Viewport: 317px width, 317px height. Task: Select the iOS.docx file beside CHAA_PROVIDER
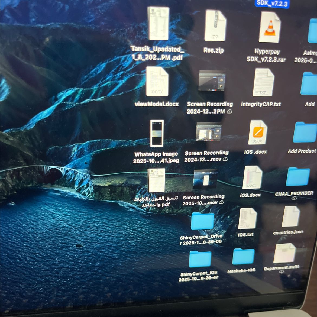(x=252, y=178)
